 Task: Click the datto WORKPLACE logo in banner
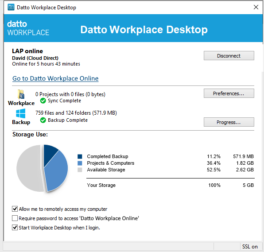pos(28,28)
